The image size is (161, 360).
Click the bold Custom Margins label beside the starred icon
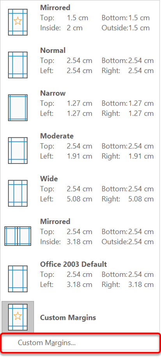pos(68,318)
